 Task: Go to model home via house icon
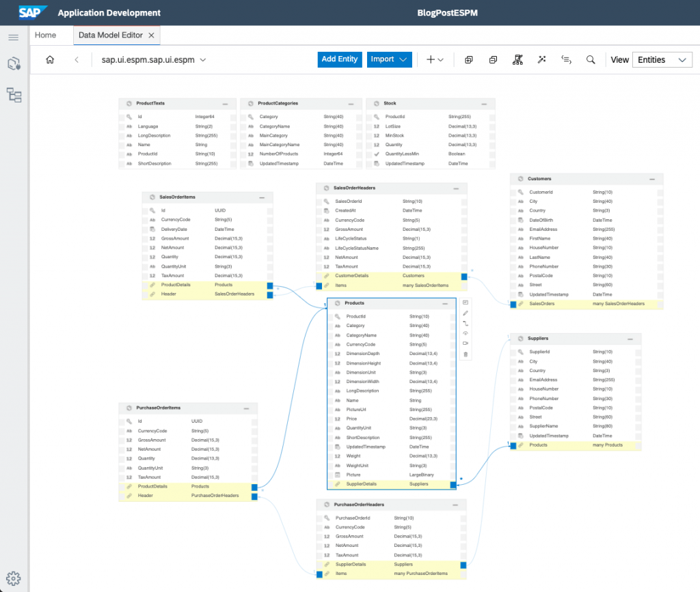click(50, 59)
